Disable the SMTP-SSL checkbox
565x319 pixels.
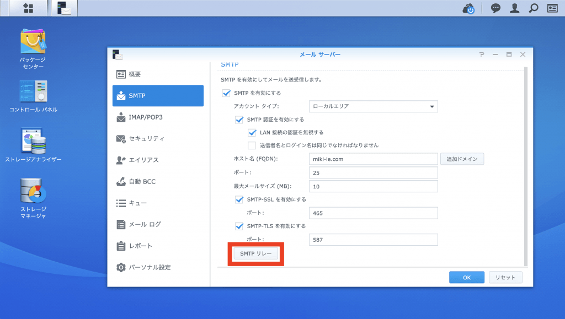point(239,199)
